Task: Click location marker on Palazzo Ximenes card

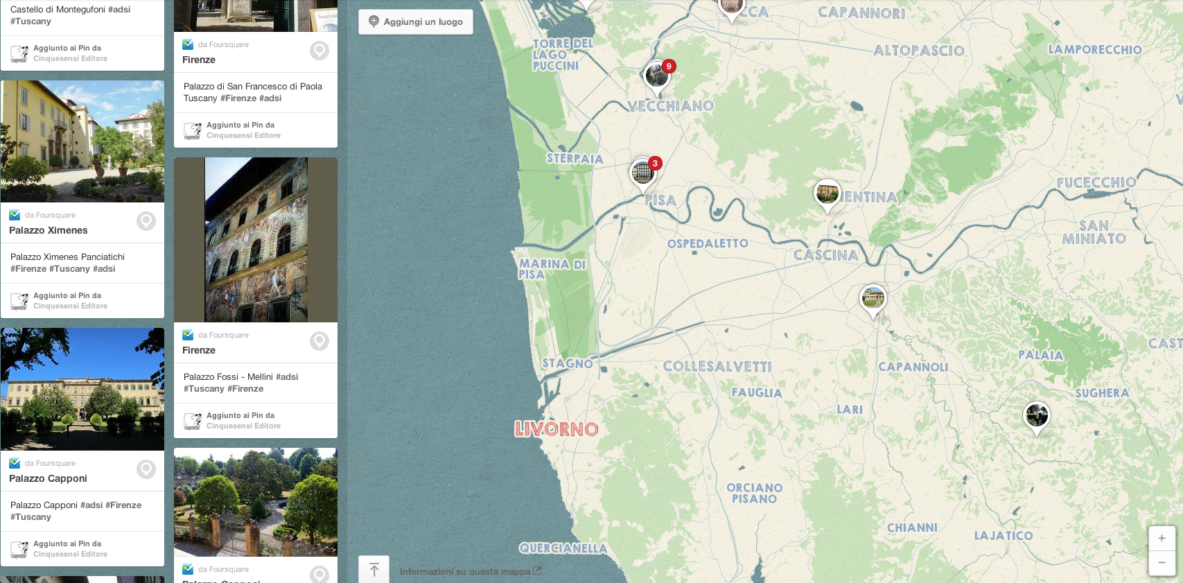Action: click(x=146, y=221)
